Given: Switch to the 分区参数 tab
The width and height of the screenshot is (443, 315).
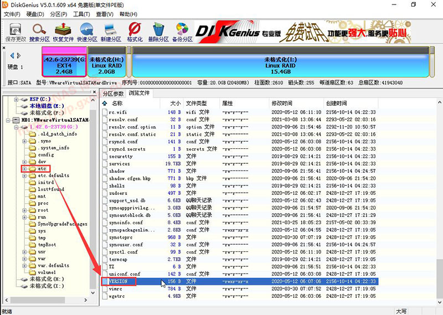Looking at the screenshot, I should (x=114, y=93).
